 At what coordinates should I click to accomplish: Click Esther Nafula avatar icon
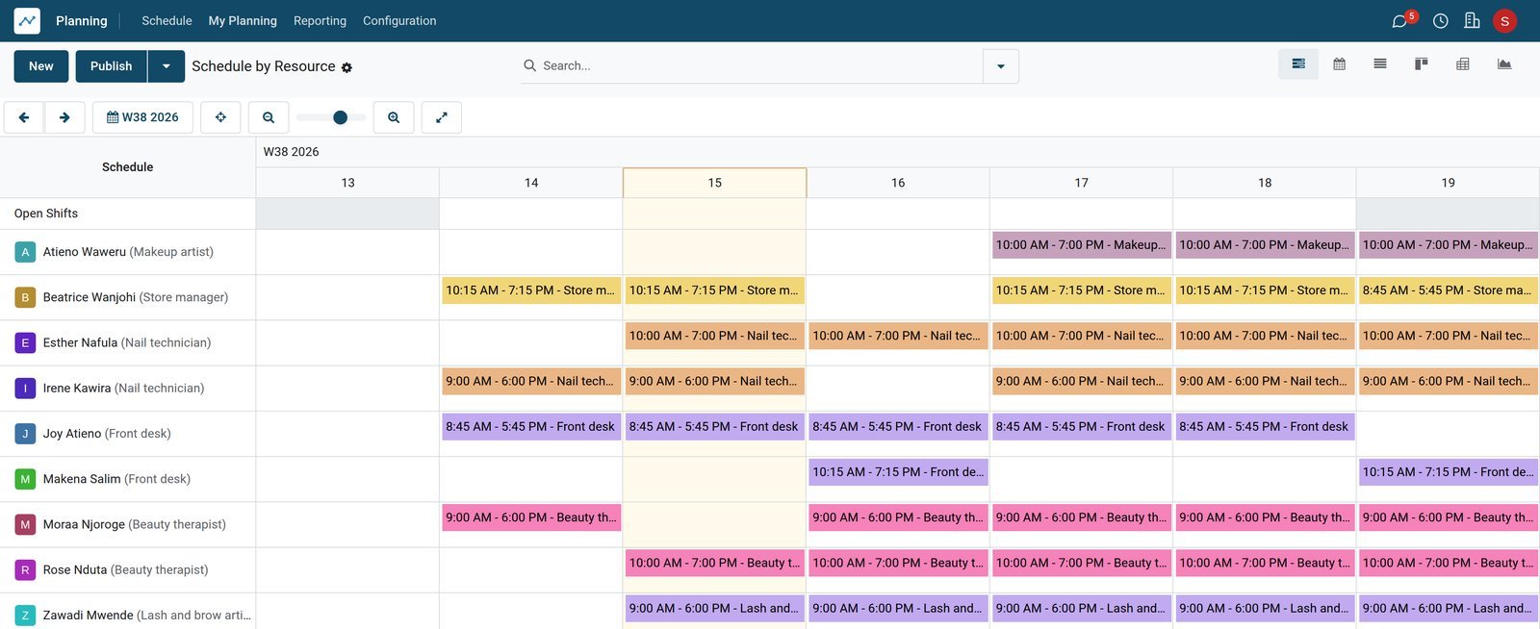[x=25, y=342]
